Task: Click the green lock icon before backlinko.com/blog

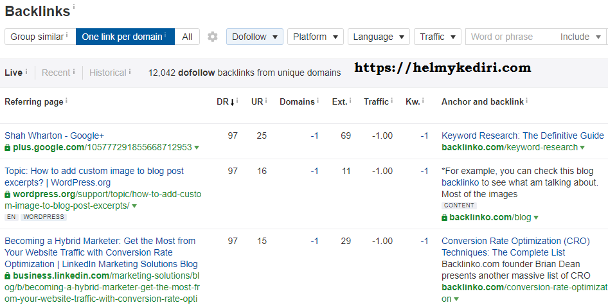Action: [444, 218]
